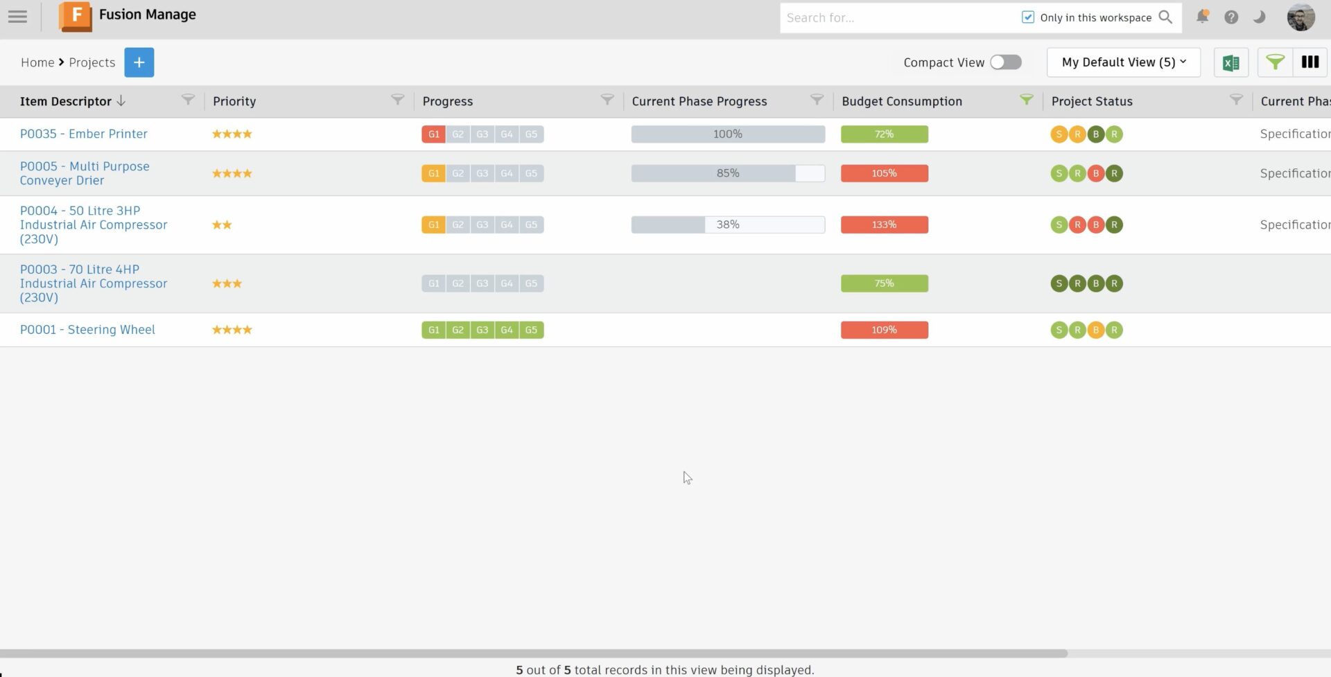Select the Projects breadcrumb
Image resolution: width=1331 pixels, height=677 pixels.
(92, 62)
